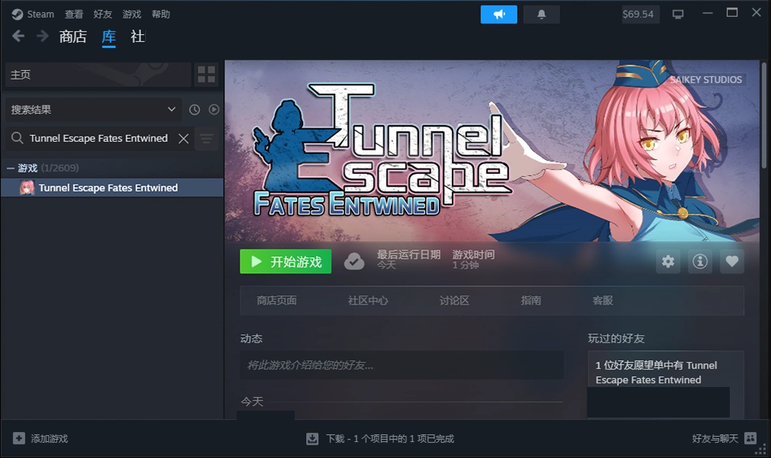Go back with the left arrow

pos(18,36)
